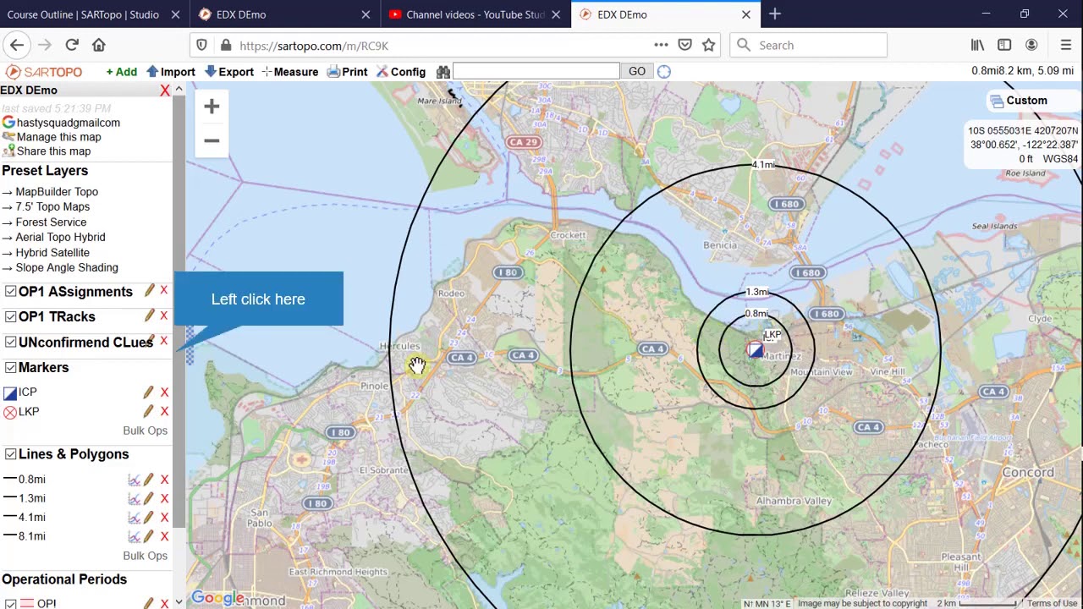Show elevation profile for 0.8mi line
This screenshot has height=609, width=1083.
(x=134, y=480)
